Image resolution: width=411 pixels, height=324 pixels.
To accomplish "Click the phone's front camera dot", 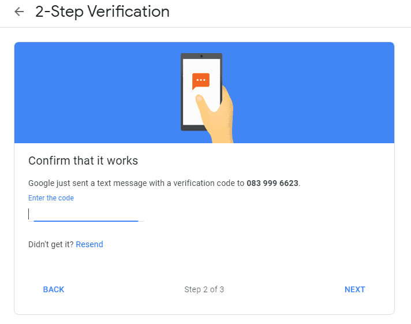I will pos(201,56).
